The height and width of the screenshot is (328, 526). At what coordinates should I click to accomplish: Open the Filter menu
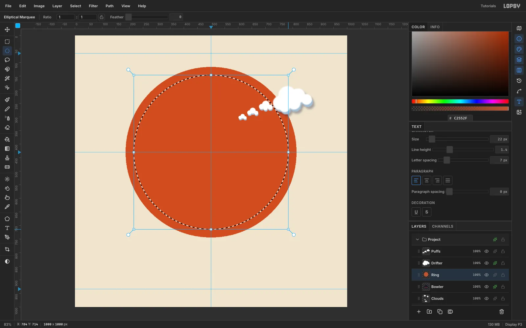pyautogui.click(x=93, y=6)
